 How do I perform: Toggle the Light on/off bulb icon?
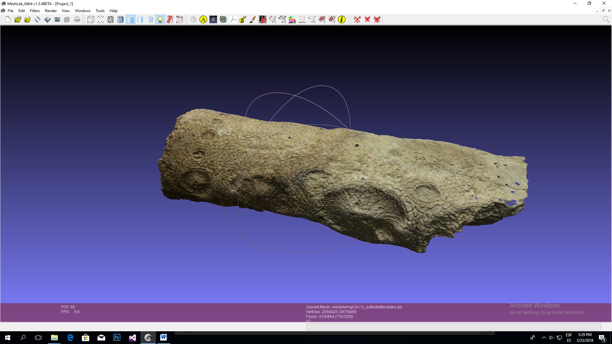pos(160,20)
